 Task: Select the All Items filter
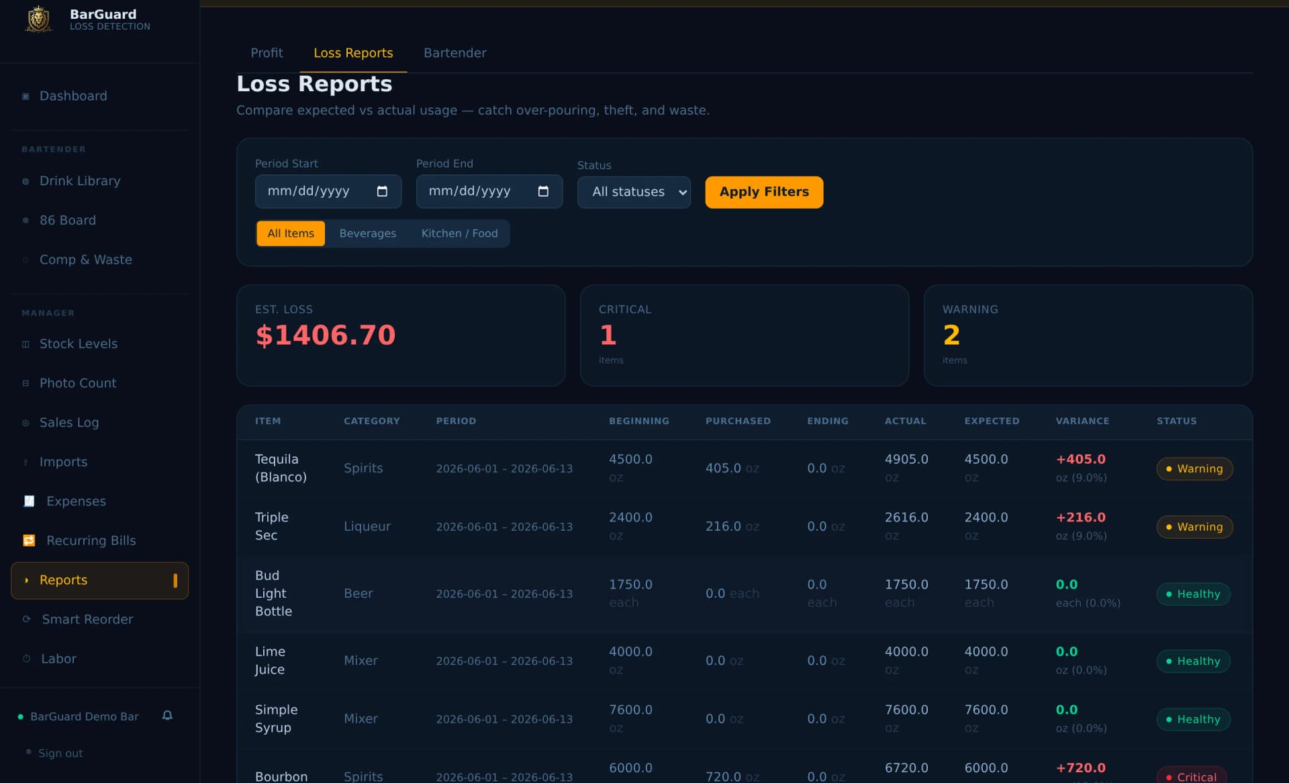291,233
